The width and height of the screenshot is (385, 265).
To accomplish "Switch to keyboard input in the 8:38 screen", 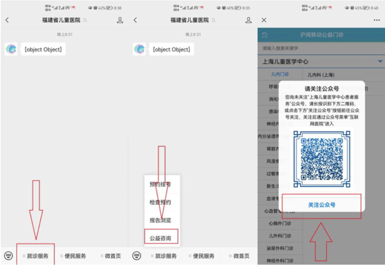I will coord(8,256).
